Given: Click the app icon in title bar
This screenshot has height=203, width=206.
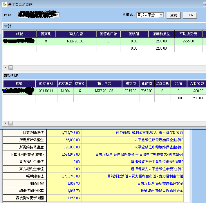Looking at the screenshot, I should point(4,4).
